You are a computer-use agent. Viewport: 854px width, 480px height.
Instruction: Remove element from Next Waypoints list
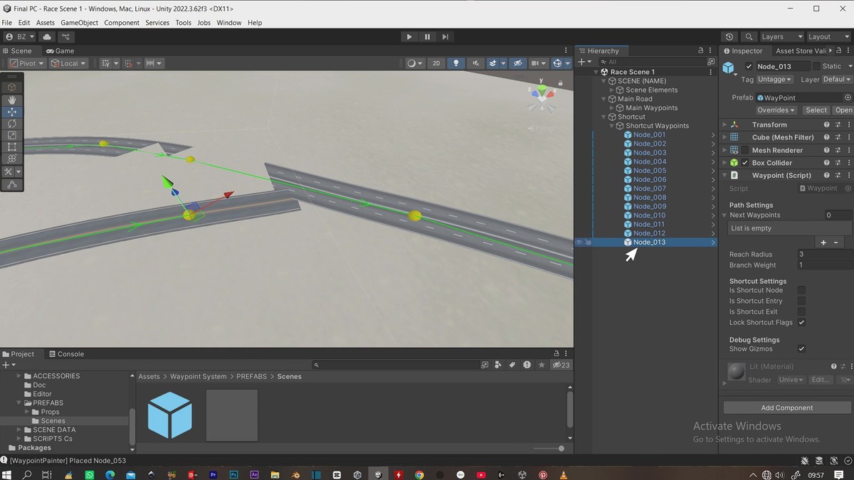[836, 242]
